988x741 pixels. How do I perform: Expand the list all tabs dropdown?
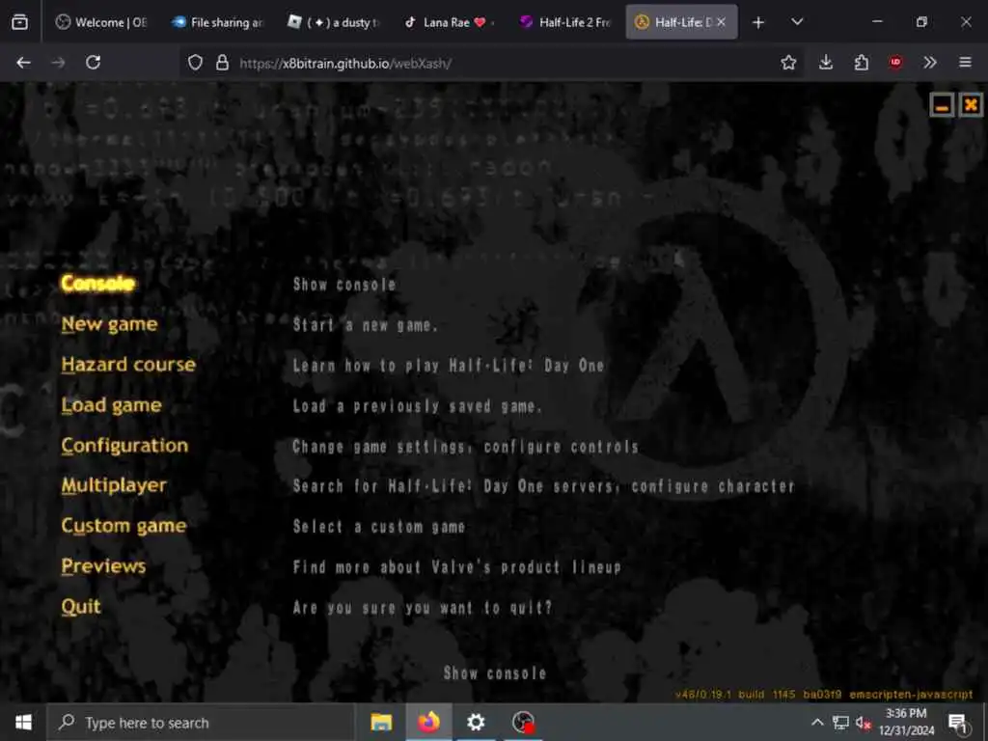797,22
